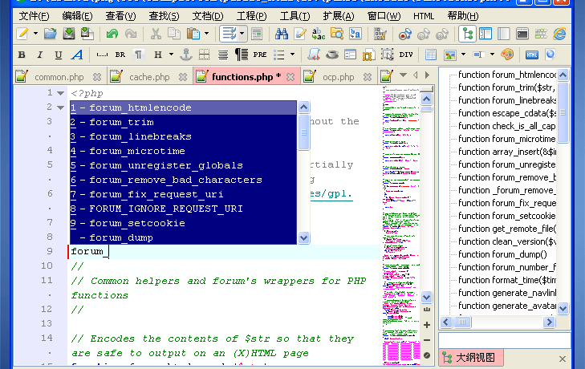Click the Replace 'ab ac' icon

pos(319,34)
